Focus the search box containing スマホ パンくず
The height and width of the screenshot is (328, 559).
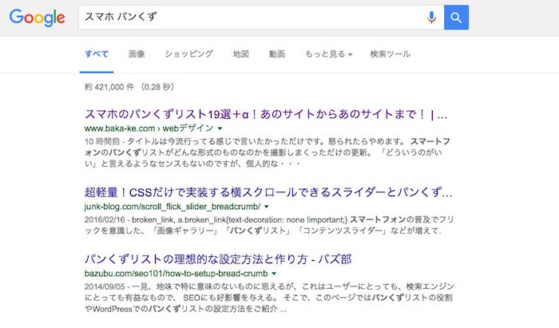pyautogui.click(x=248, y=18)
